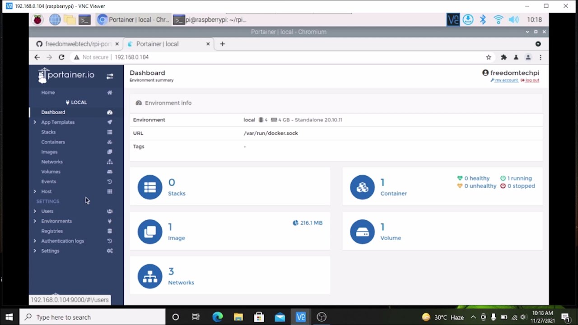
Task: Open the VNC server tray icon
Action: pos(453,19)
